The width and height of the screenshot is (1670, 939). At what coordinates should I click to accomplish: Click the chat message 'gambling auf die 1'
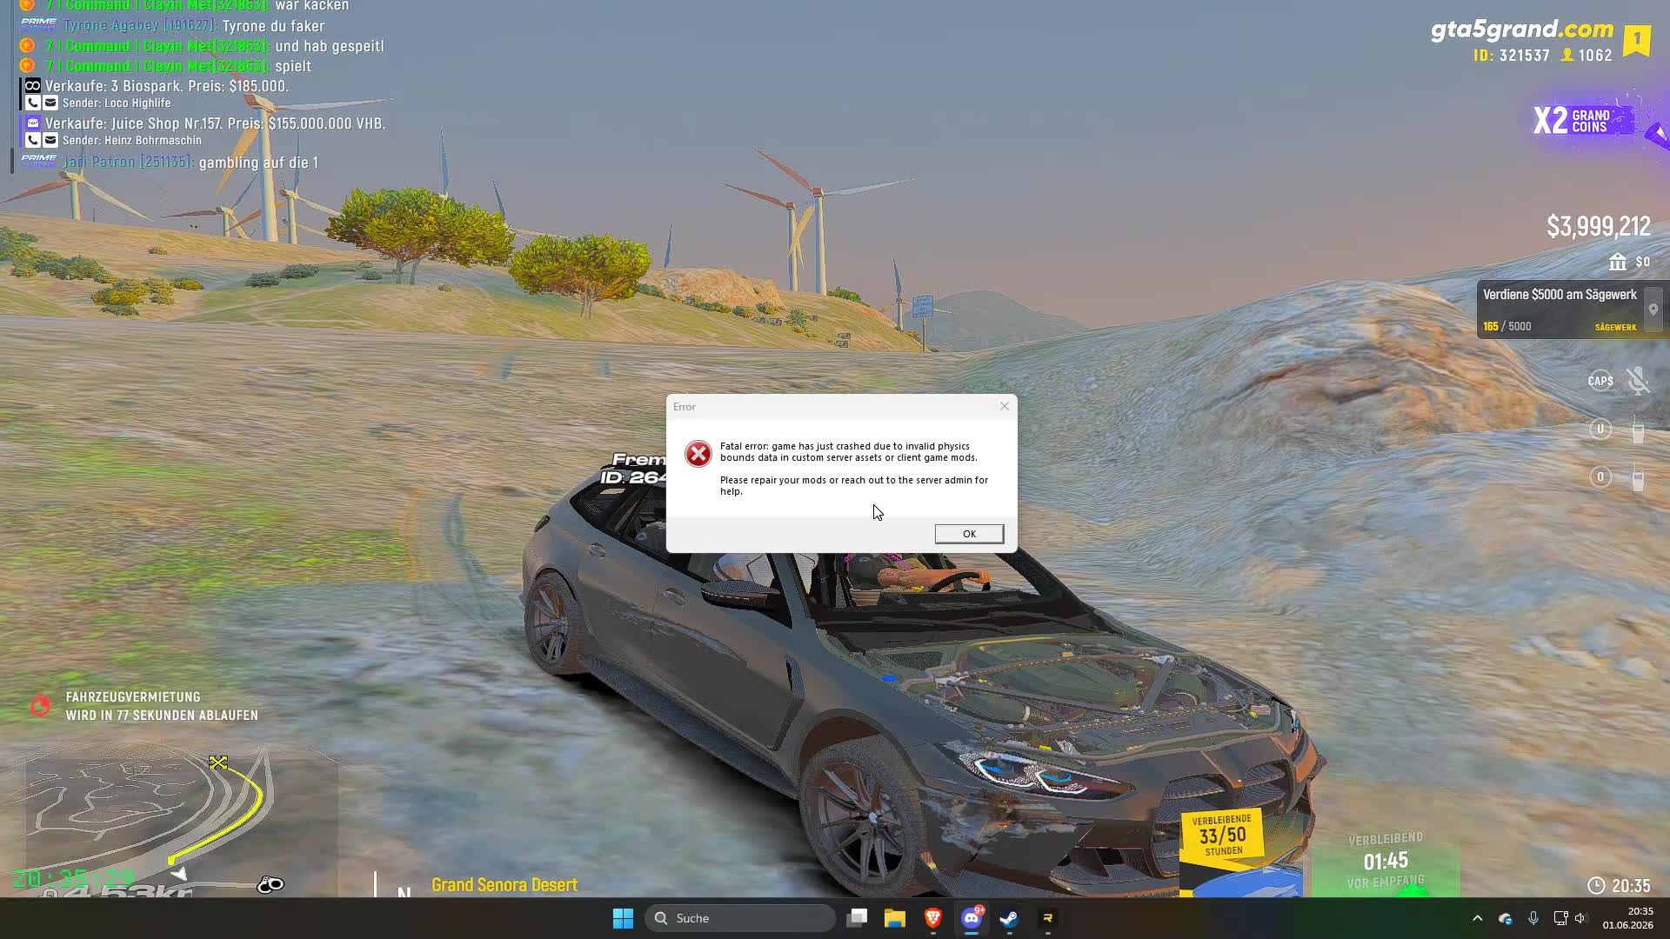[258, 163]
